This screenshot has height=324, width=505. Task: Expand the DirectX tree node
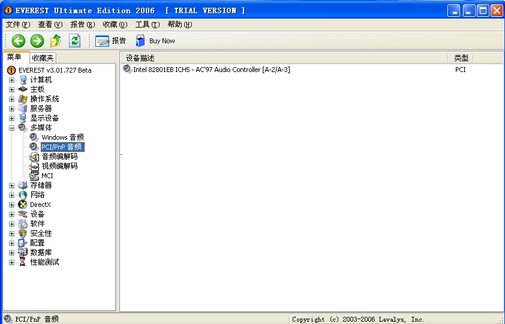11,205
